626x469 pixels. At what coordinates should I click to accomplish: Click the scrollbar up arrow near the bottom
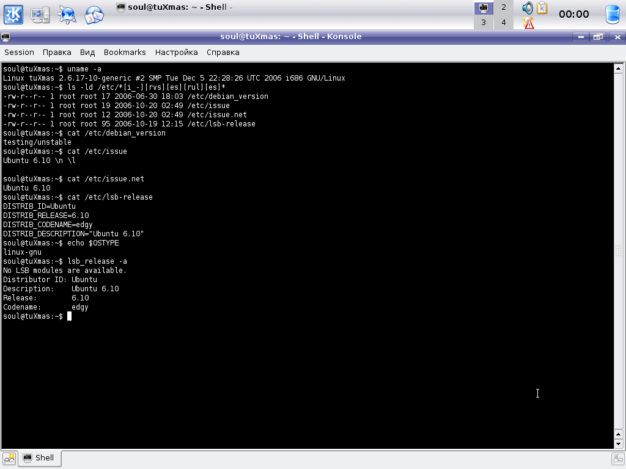point(618,434)
